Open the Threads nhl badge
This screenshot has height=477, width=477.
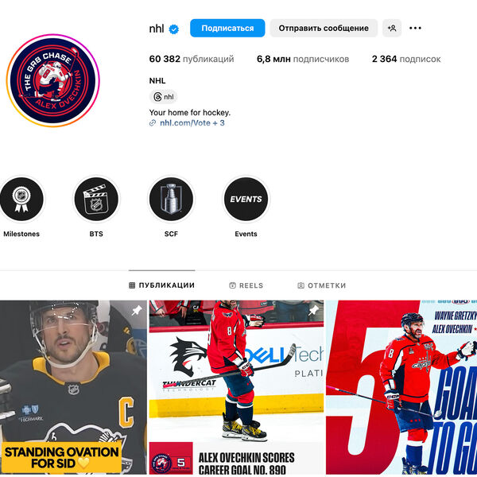tap(163, 97)
